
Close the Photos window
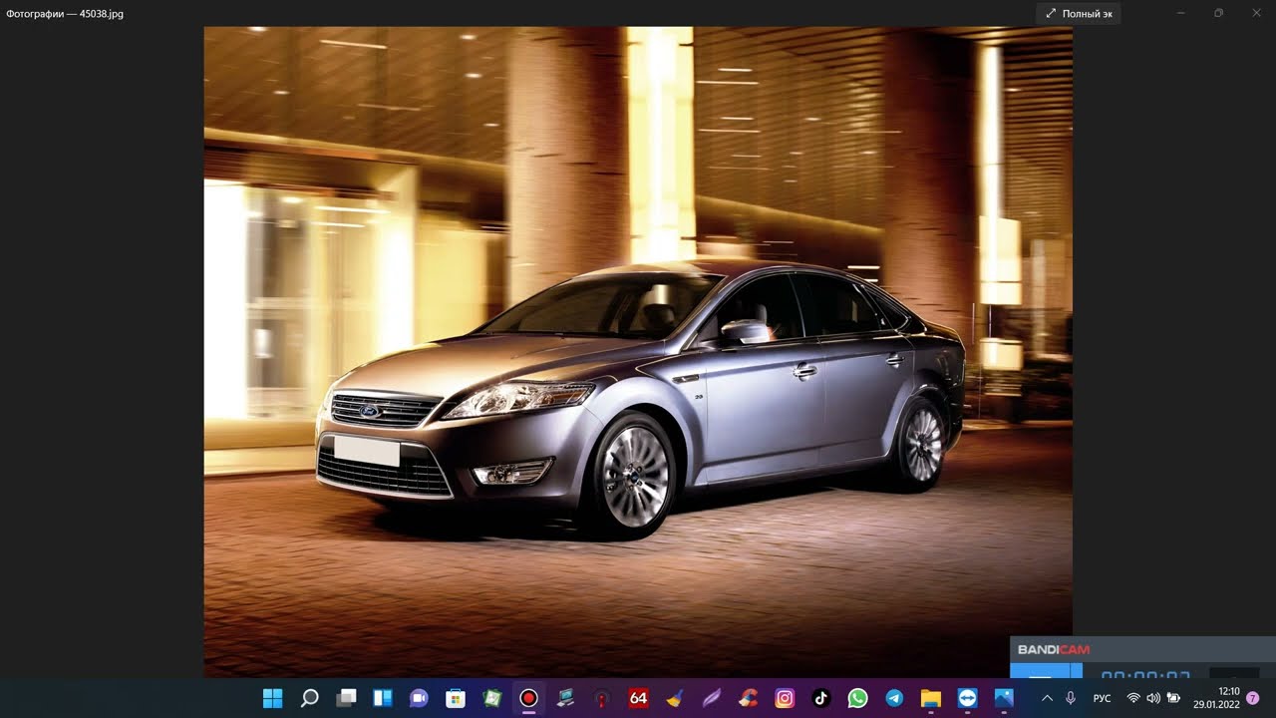[x=1256, y=13]
